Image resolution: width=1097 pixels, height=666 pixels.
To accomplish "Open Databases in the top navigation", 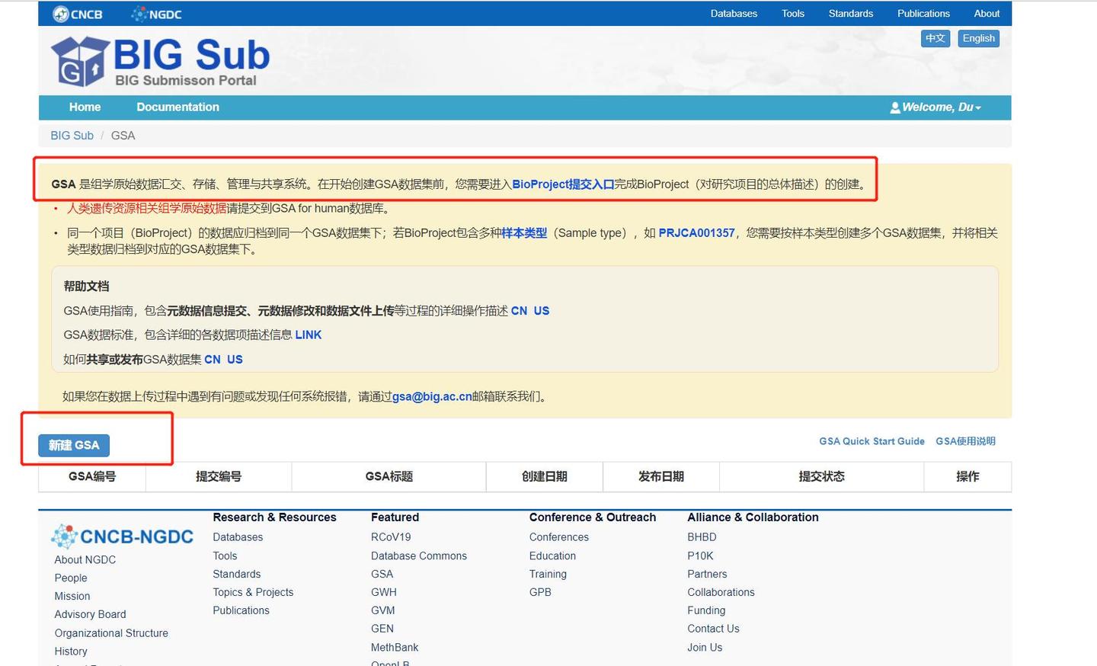I will click(734, 14).
